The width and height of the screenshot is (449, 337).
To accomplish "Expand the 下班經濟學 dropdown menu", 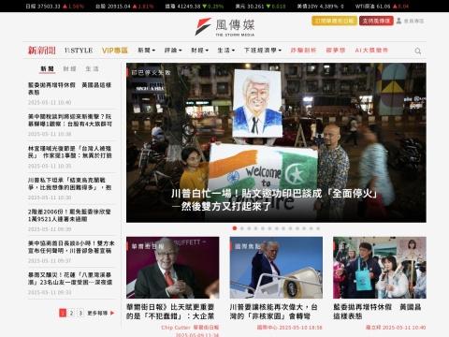I will [263, 51].
